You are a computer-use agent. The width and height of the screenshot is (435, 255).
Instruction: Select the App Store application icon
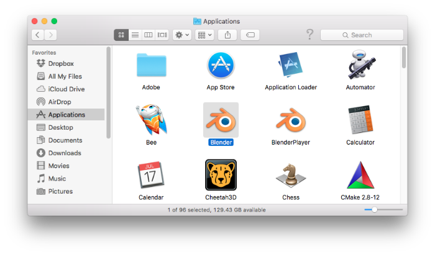click(221, 65)
